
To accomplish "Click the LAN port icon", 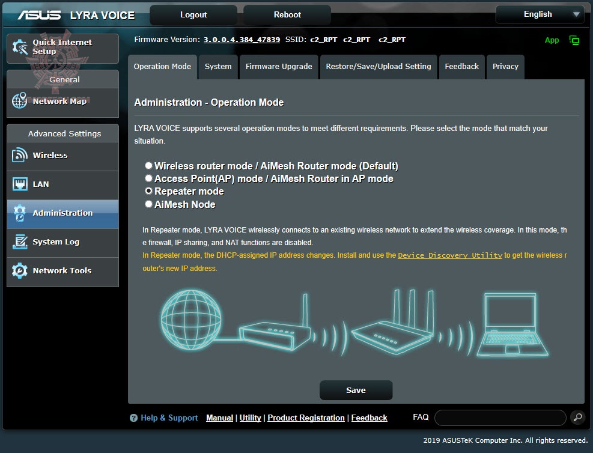I will pos(20,184).
